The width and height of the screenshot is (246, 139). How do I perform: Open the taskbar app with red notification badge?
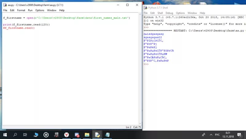point(77,135)
